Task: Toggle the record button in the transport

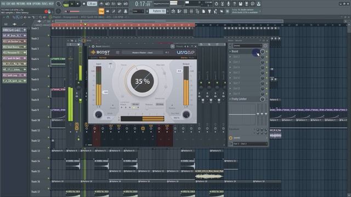Action: pos(84,4)
